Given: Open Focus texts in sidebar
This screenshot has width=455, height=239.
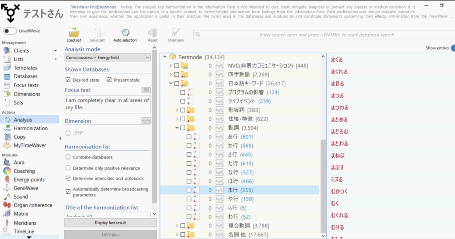Looking at the screenshot, I should tap(26, 85).
